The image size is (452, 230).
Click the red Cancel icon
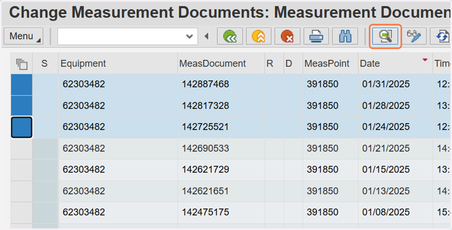pyautogui.click(x=287, y=36)
